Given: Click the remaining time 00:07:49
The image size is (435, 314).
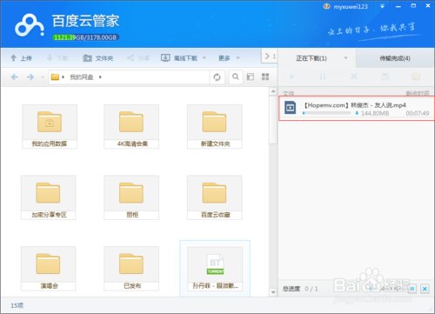Looking at the screenshot, I should (x=418, y=113).
